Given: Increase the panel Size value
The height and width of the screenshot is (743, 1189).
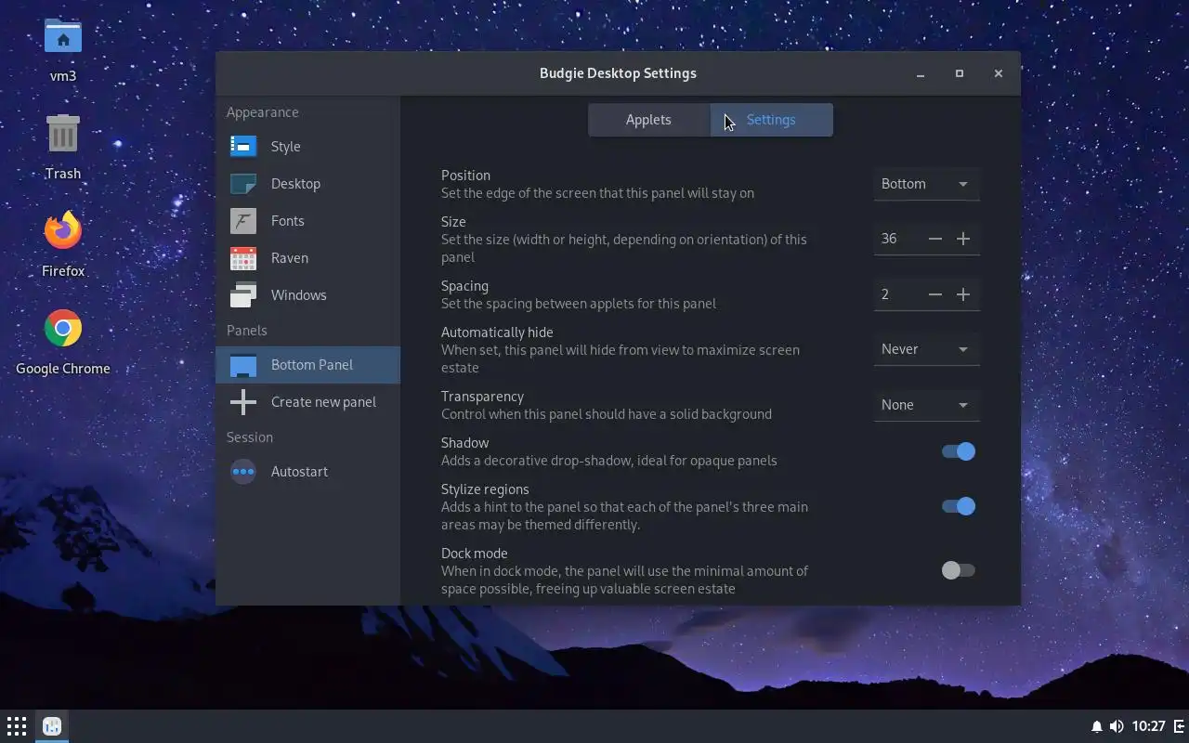Looking at the screenshot, I should [x=963, y=239].
